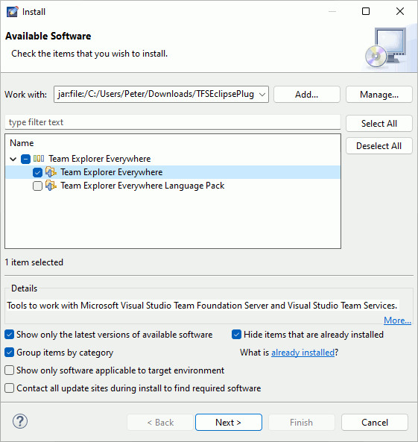
Task: Focus the type filter text field
Action: (173, 122)
